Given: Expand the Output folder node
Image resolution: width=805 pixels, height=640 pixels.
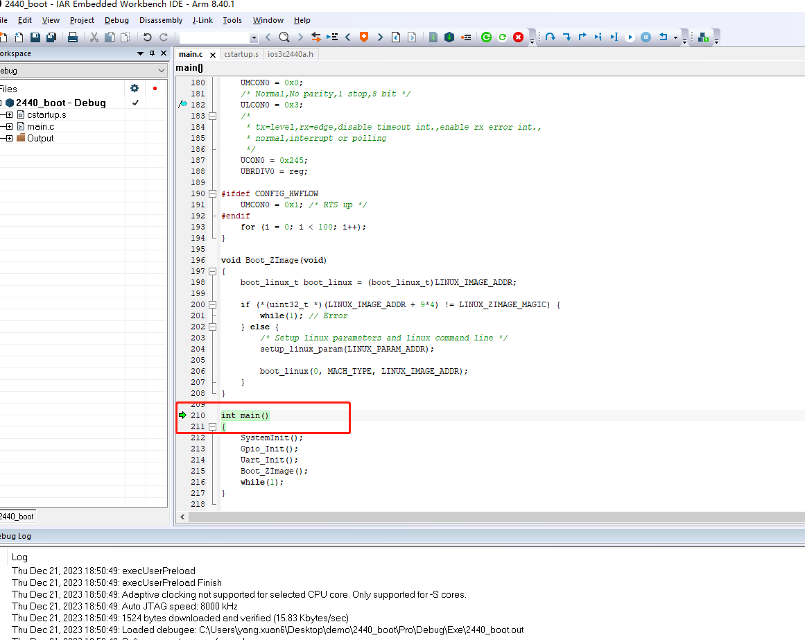Looking at the screenshot, I should (x=9, y=138).
